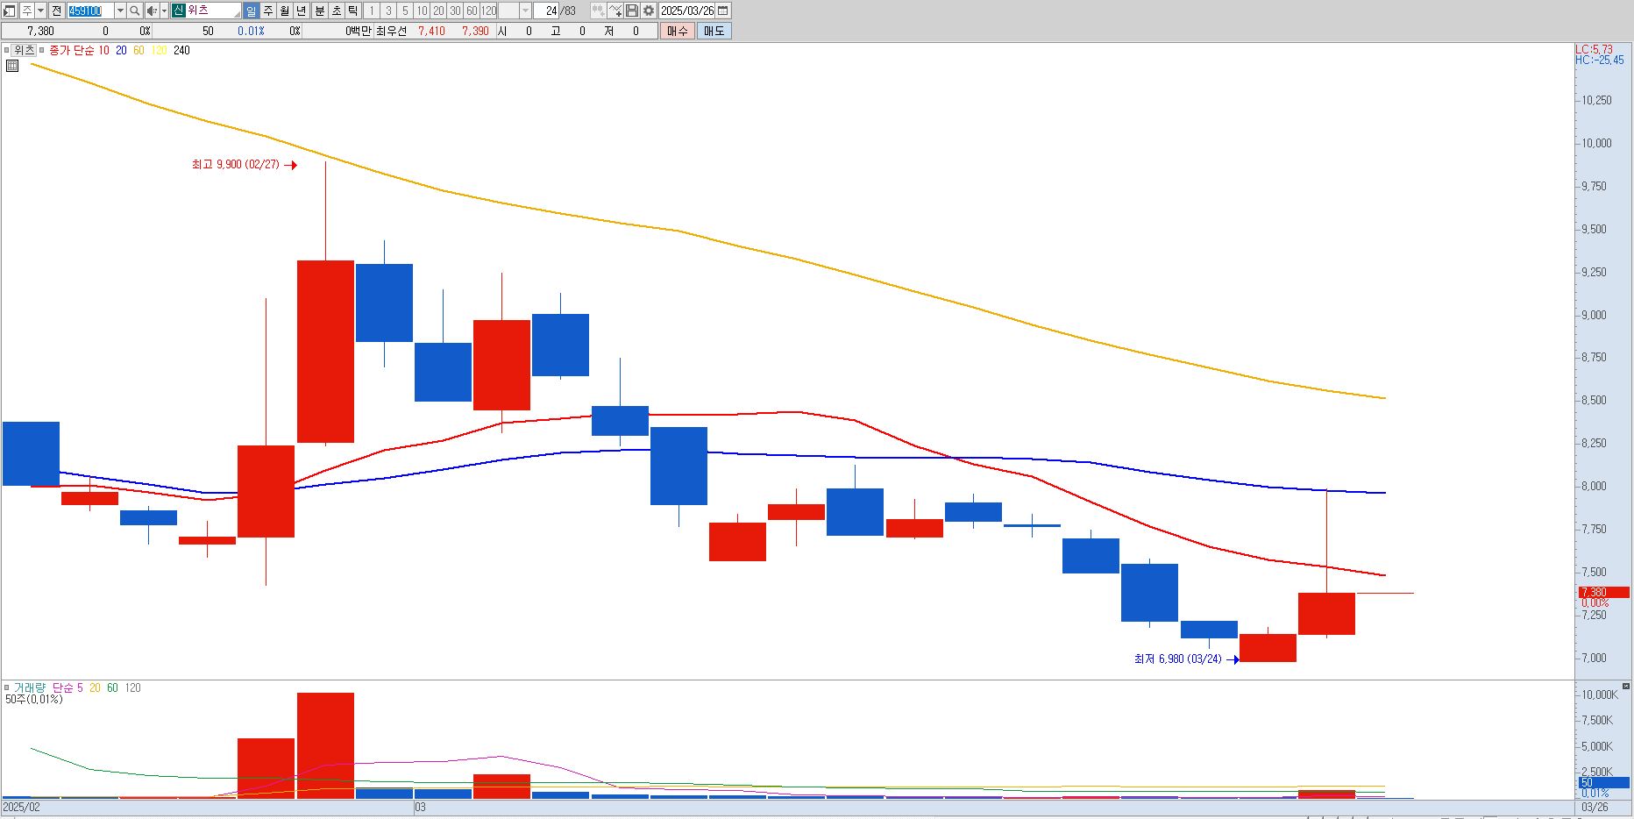Click the stock search magnifier icon

click(x=134, y=11)
